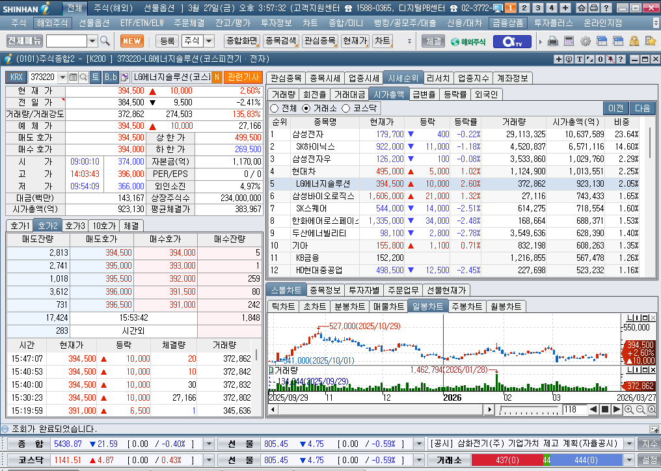Click the help question mark icon
This screenshot has width=661, height=471.
pos(606,8)
